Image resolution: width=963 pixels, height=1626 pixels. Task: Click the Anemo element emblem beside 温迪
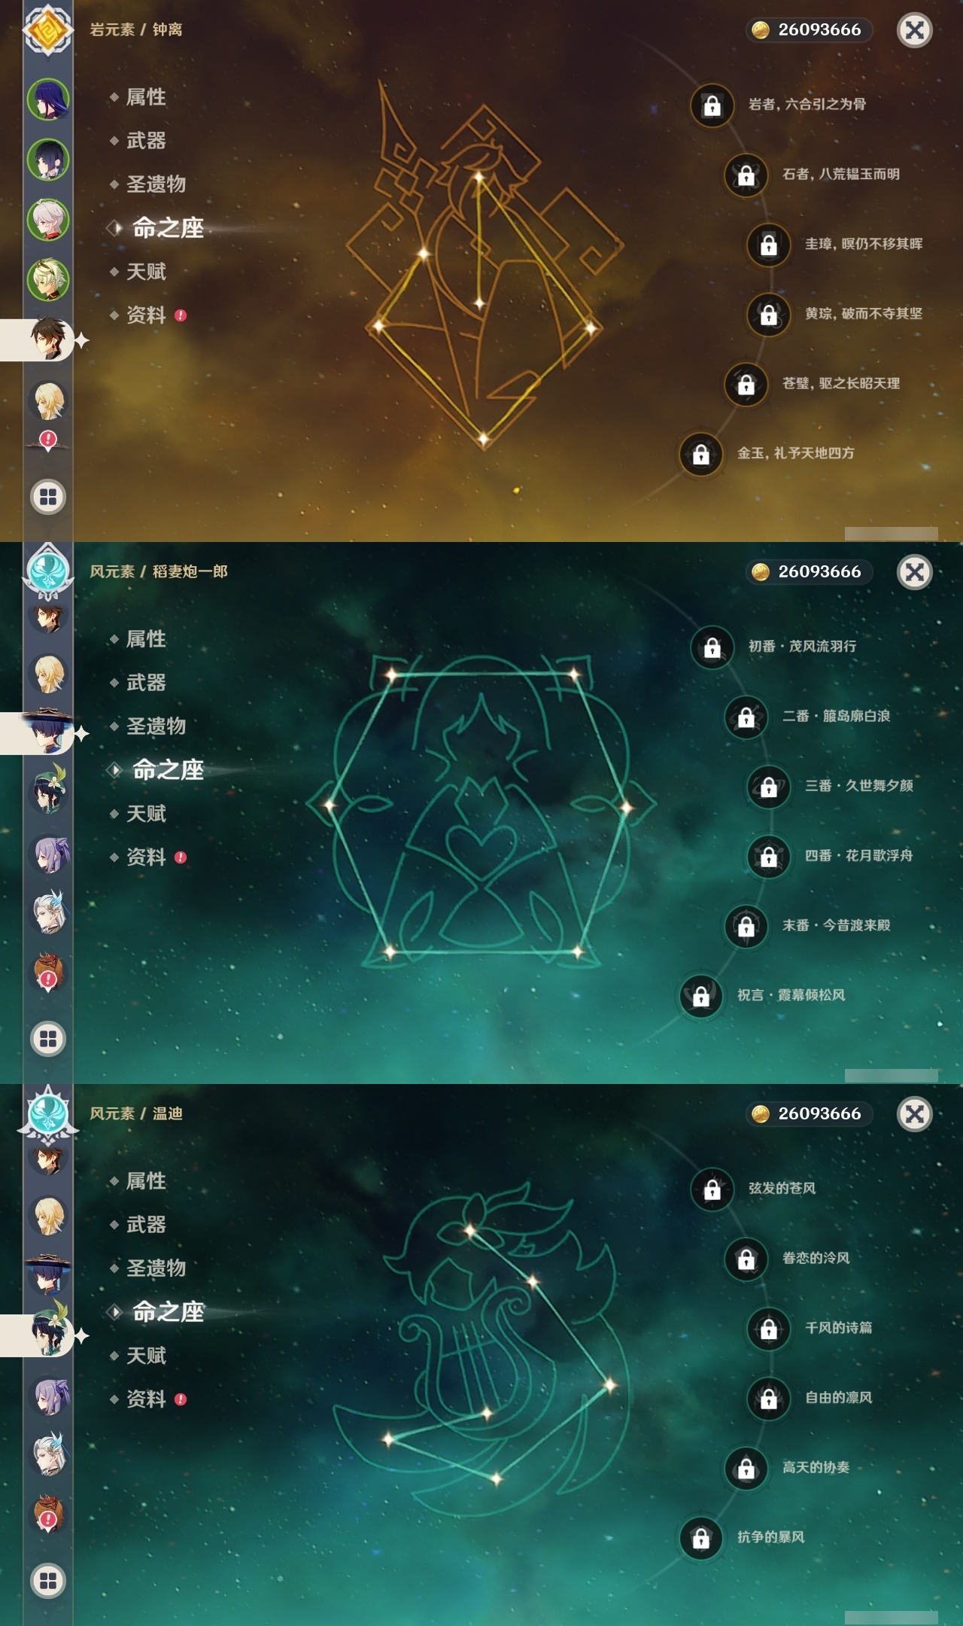(48, 1114)
